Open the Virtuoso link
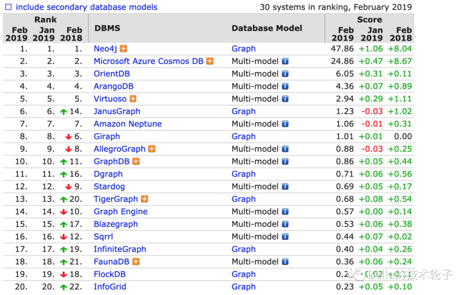 tap(110, 99)
